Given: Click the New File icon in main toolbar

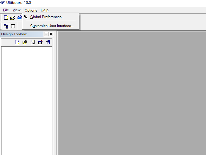Looking at the screenshot, I should pos(6,18).
